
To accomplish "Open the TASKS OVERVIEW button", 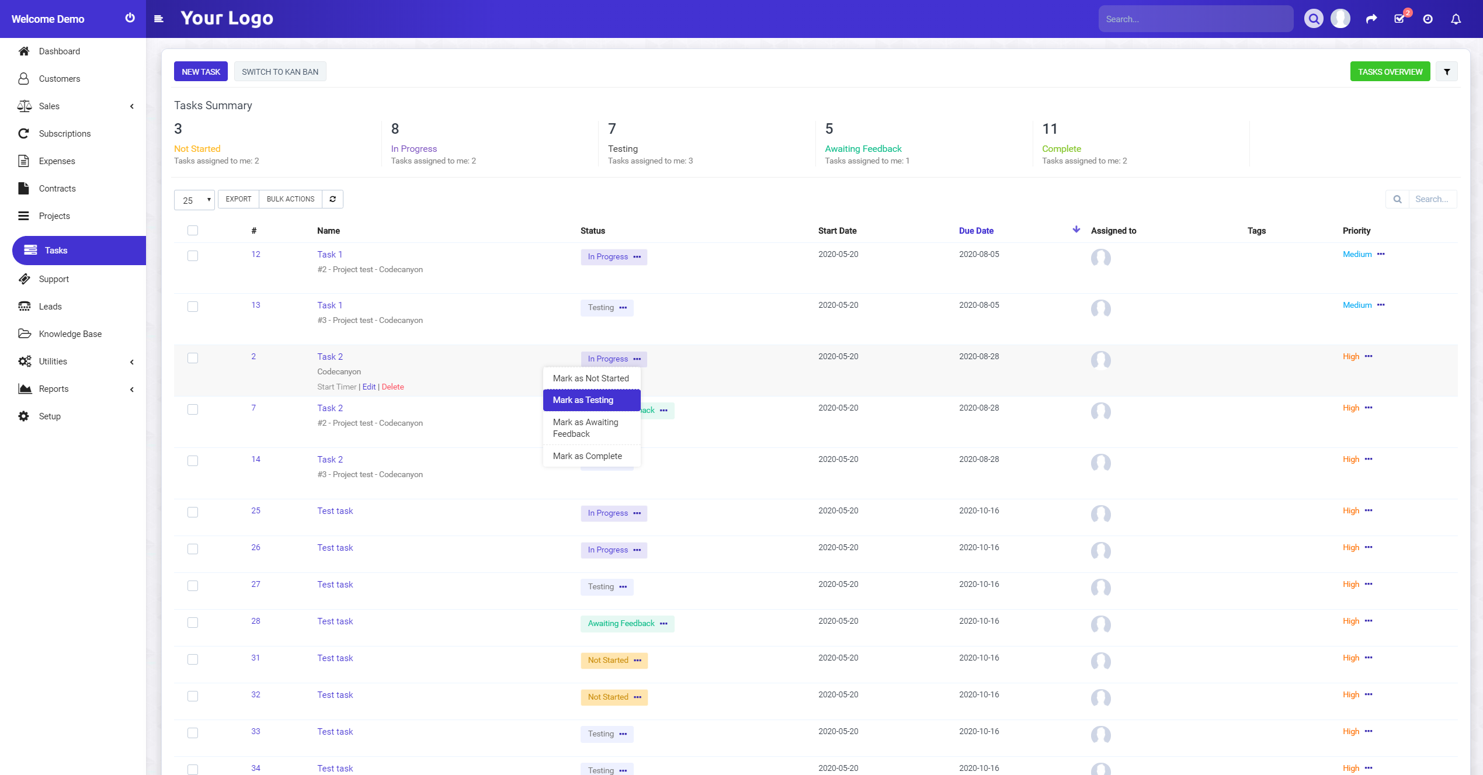I will click(x=1390, y=72).
